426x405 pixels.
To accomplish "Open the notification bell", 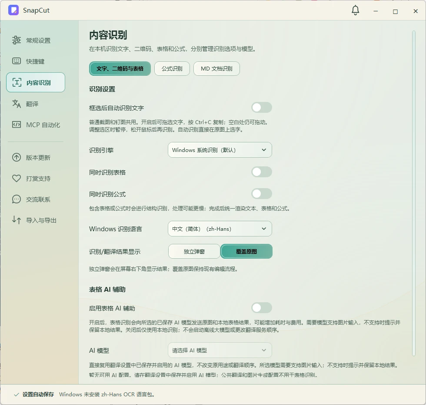I will coord(356,10).
